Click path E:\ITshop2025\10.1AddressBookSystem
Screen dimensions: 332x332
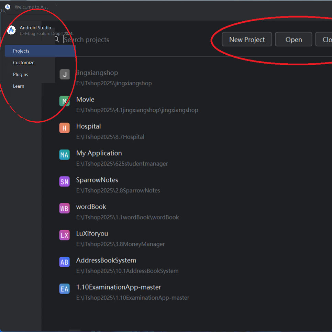[x=128, y=271]
